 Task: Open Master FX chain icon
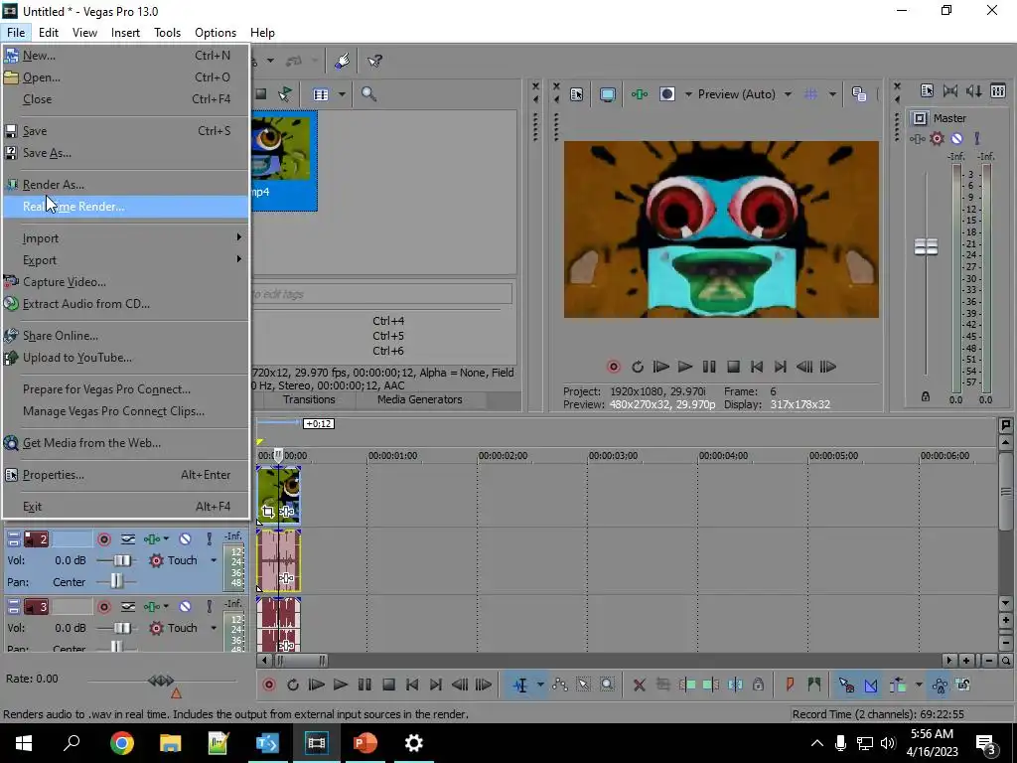click(x=917, y=138)
